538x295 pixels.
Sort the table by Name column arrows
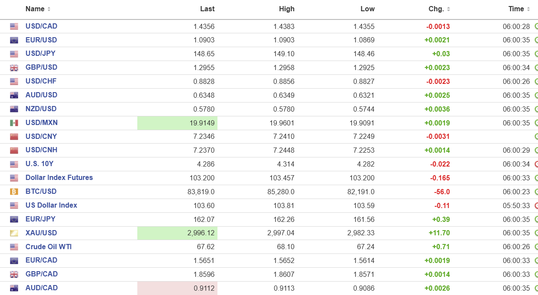pos(49,9)
